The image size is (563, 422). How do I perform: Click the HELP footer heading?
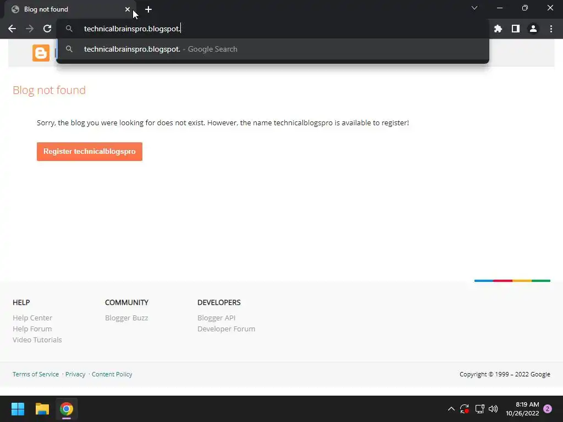click(21, 303)
